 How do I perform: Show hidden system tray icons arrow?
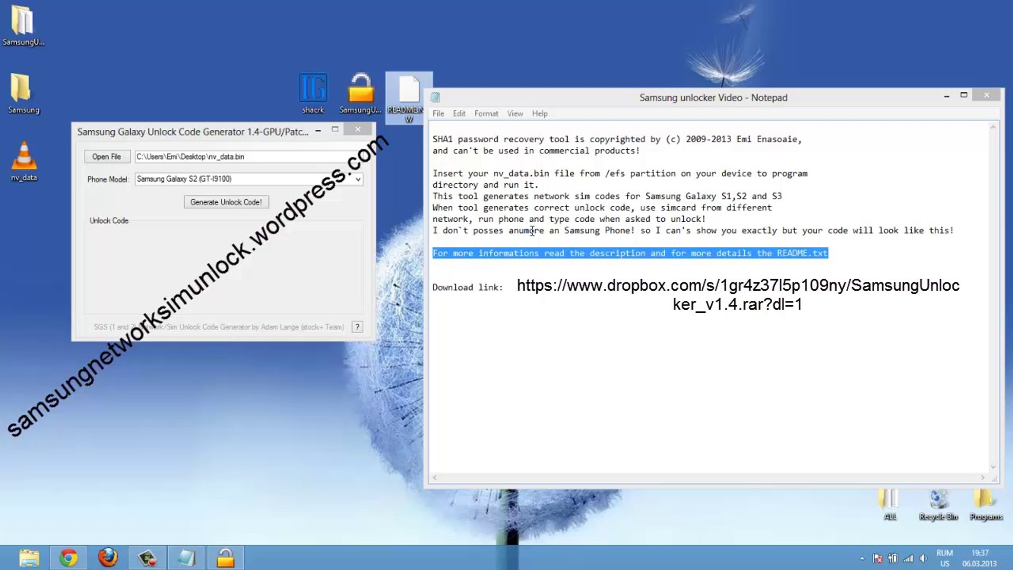coord(862,558)
